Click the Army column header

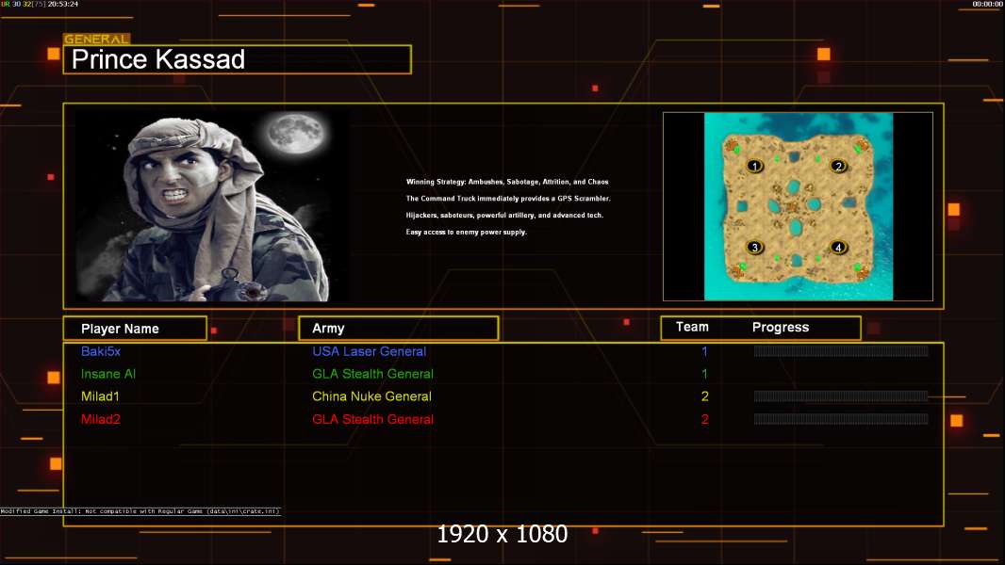pos(398,329)
